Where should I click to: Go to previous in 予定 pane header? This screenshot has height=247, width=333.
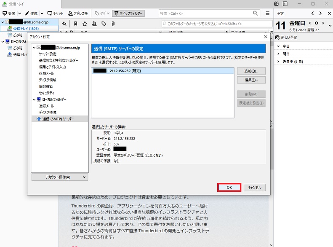pyautogui.click(x=313, y=13)
